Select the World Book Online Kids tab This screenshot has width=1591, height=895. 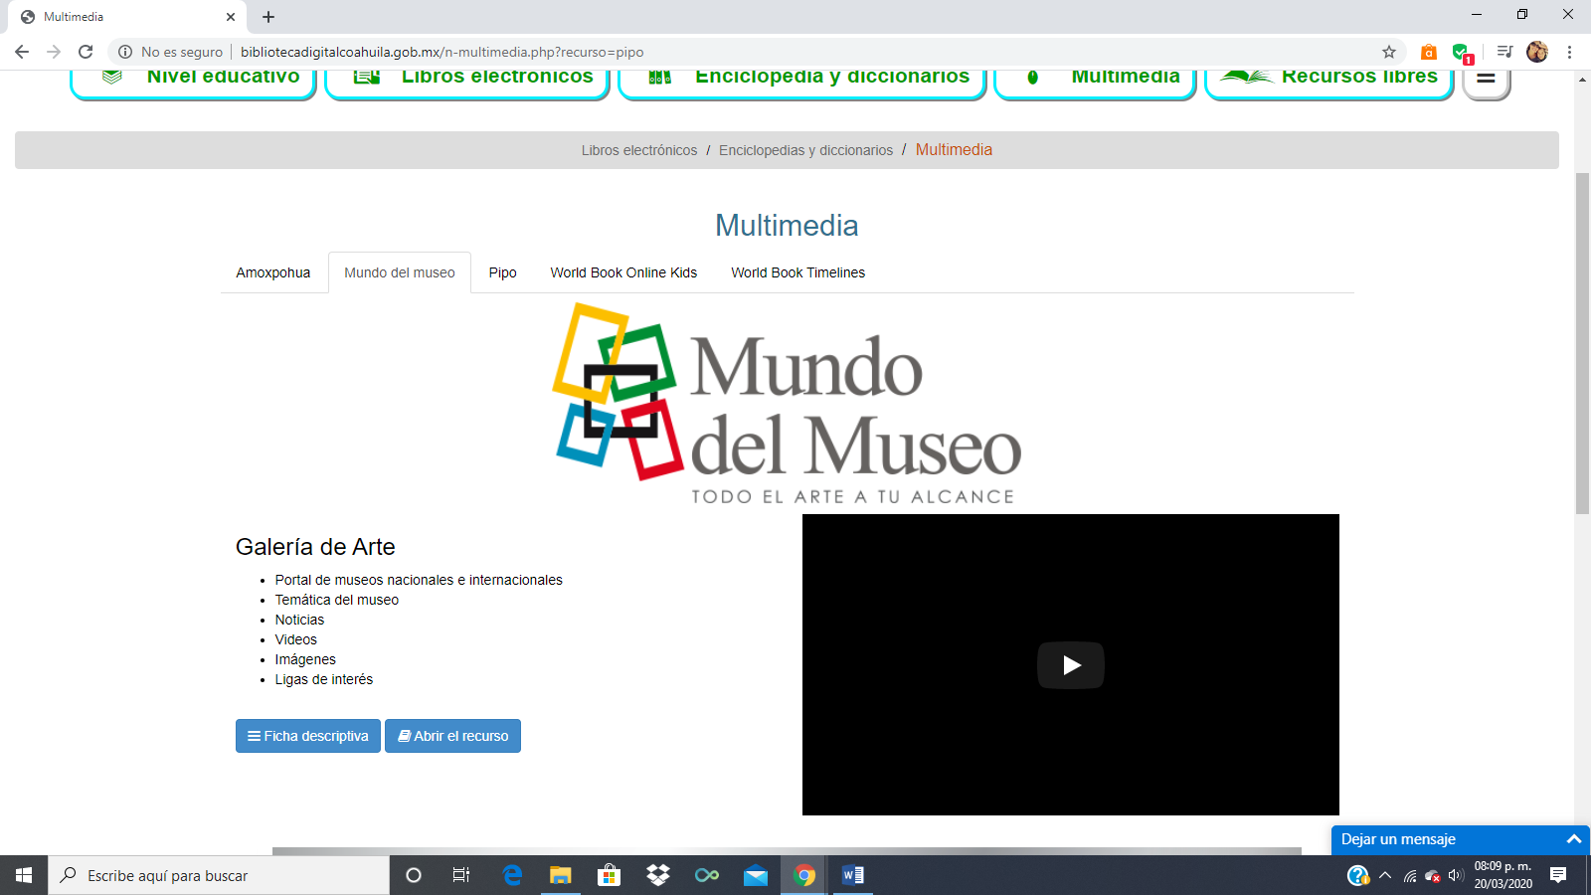point(623,272)
